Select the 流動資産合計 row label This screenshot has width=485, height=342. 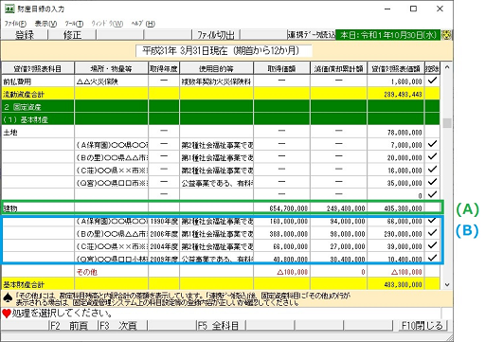coord(38,94)
